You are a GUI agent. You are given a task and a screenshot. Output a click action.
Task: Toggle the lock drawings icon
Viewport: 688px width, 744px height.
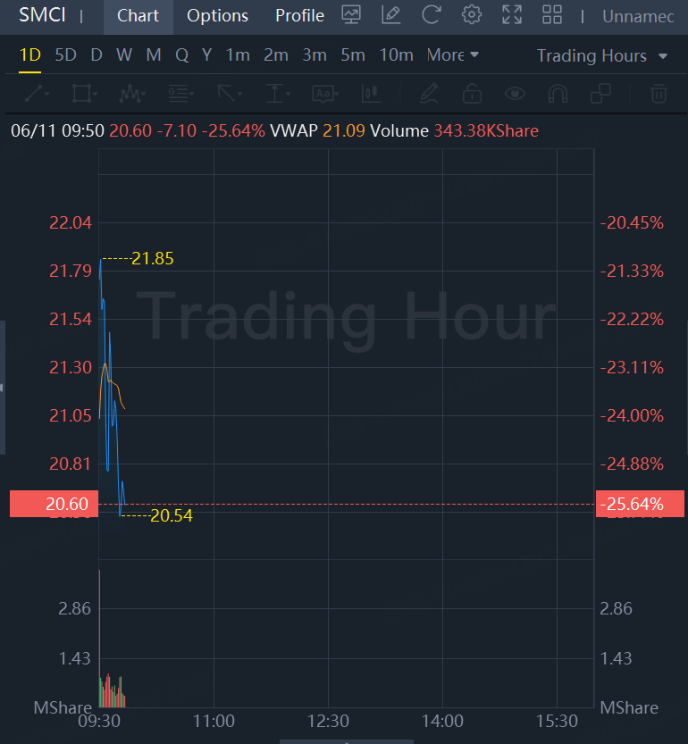[472, 93]
